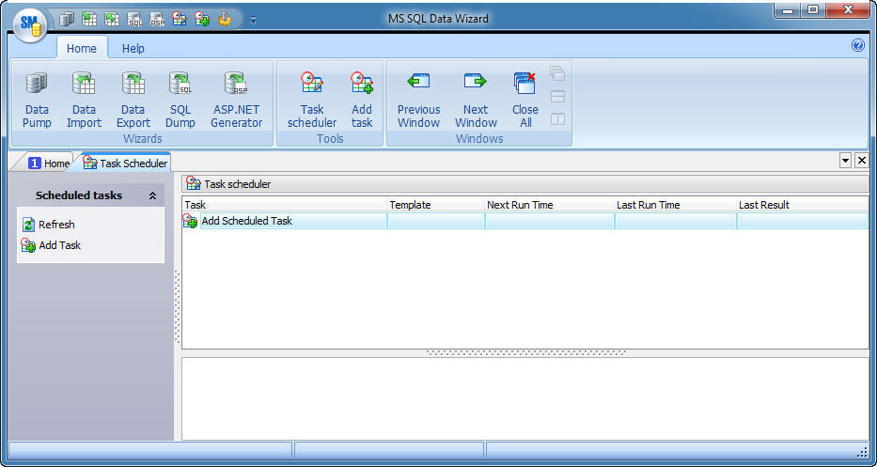Click tile horizontally icon in Windows group

tap(557, 97)
